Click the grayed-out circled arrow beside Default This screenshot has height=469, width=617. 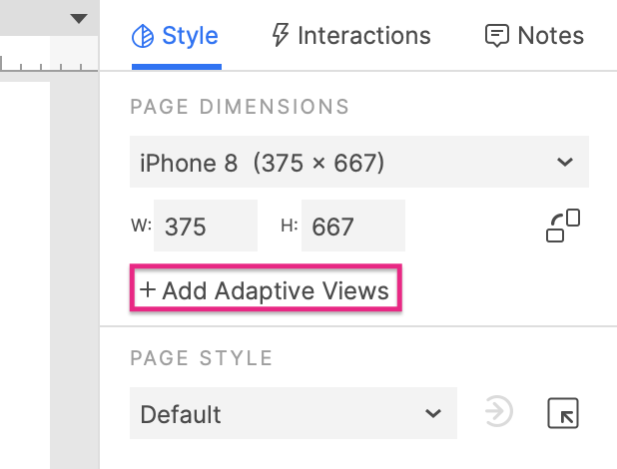coord(498,411)
